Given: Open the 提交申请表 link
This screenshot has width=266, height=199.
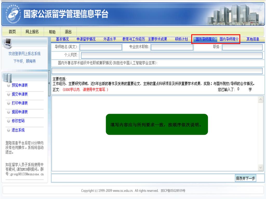Looking at the screenshot, I should 20,94.
